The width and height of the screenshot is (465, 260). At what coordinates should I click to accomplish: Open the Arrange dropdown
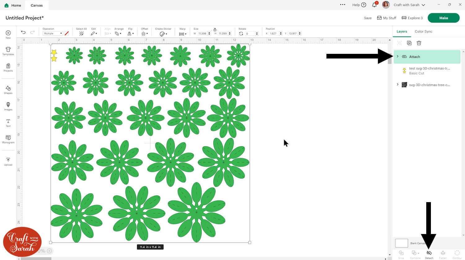[x=118, y=33]
